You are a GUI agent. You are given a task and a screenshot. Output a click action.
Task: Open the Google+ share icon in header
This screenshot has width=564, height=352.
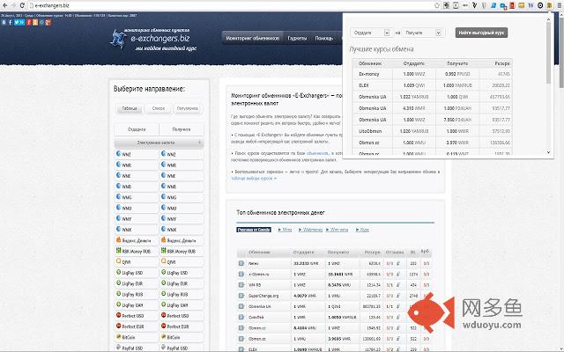[48, 22]
